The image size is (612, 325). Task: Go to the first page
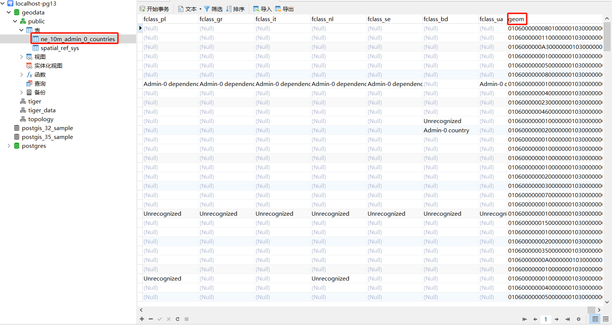[524, 319]
